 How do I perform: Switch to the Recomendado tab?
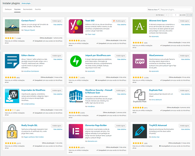28,9
